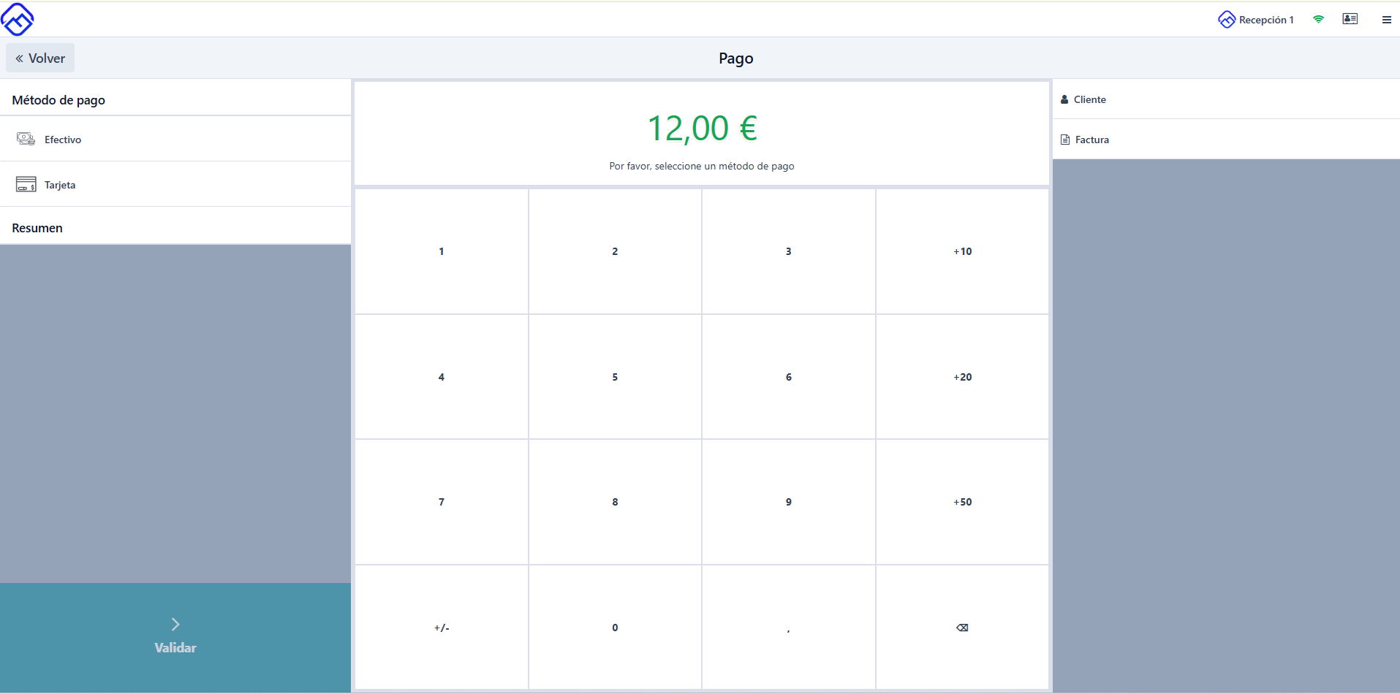The width and height of the screenshot is (1400, 694).
Task: Click the cash icon beside Efectivo
Action: pyautogui.click(x=26, y=139)
